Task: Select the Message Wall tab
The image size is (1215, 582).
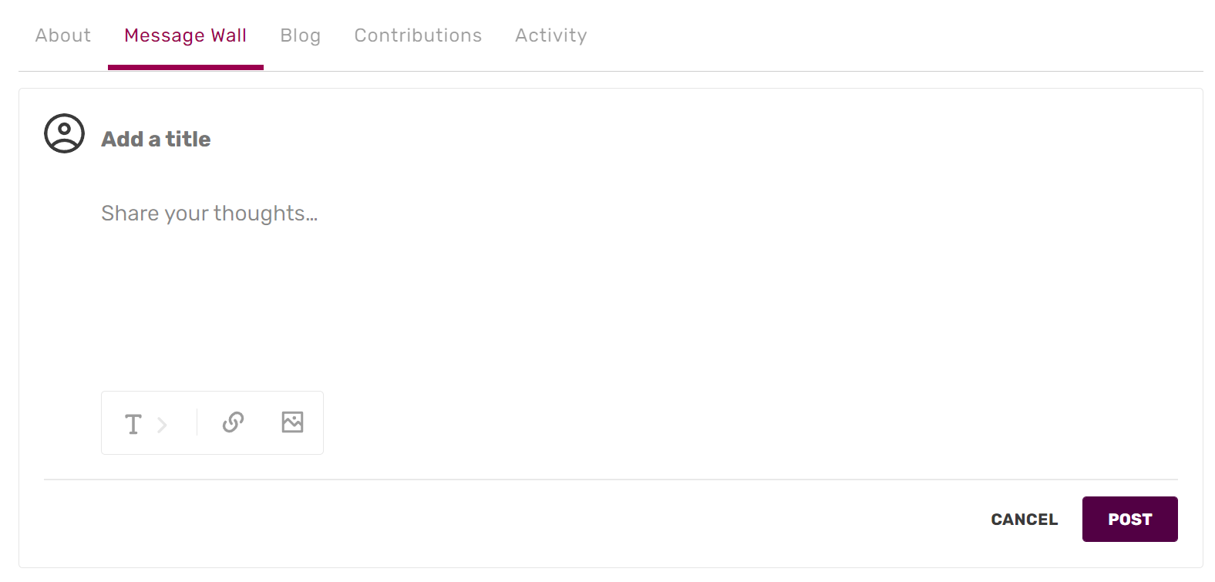Action: click(185, 35)
